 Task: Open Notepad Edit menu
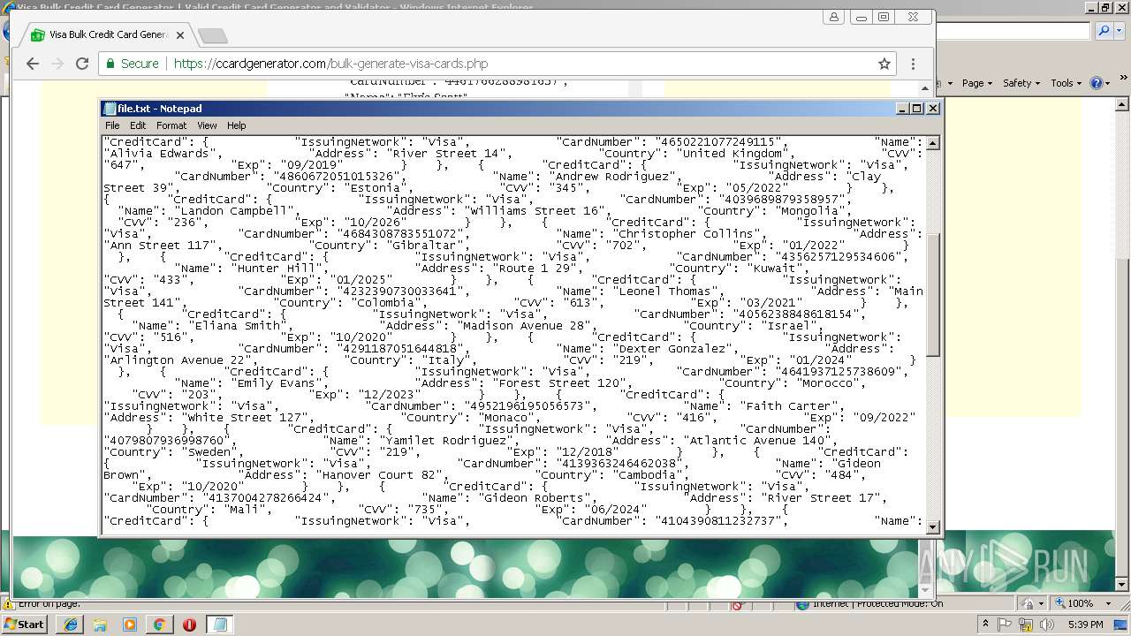(x=138, y=125)
